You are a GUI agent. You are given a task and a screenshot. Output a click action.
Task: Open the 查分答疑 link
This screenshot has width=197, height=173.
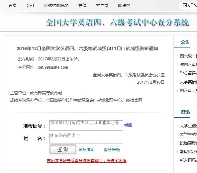[x=112, y=149]
